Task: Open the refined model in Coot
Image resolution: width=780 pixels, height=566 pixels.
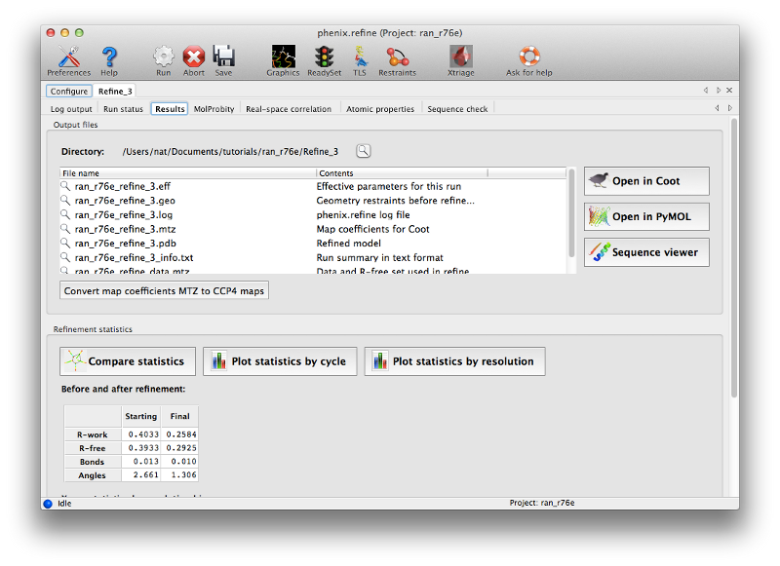Action: [x=646, y=180]
